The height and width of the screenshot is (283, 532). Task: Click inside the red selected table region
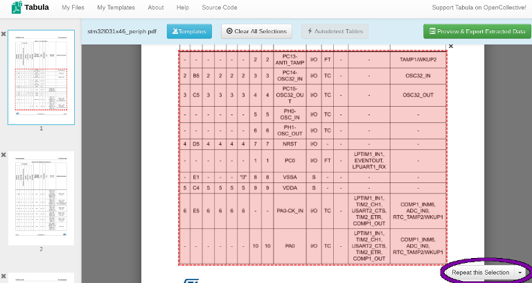coord(312,158)
